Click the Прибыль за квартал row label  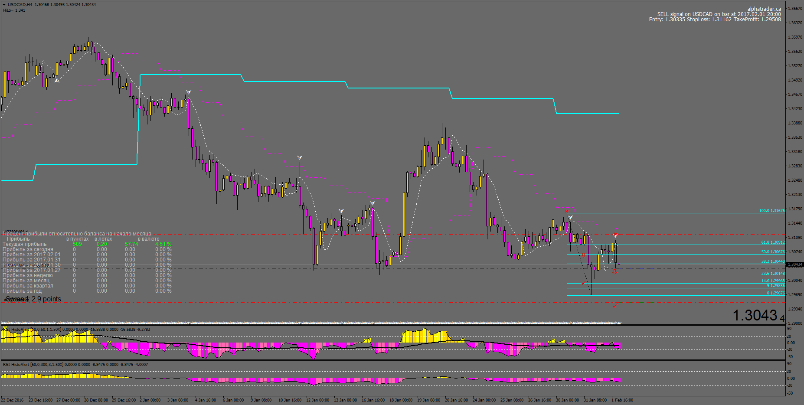[x=28, y=286]
